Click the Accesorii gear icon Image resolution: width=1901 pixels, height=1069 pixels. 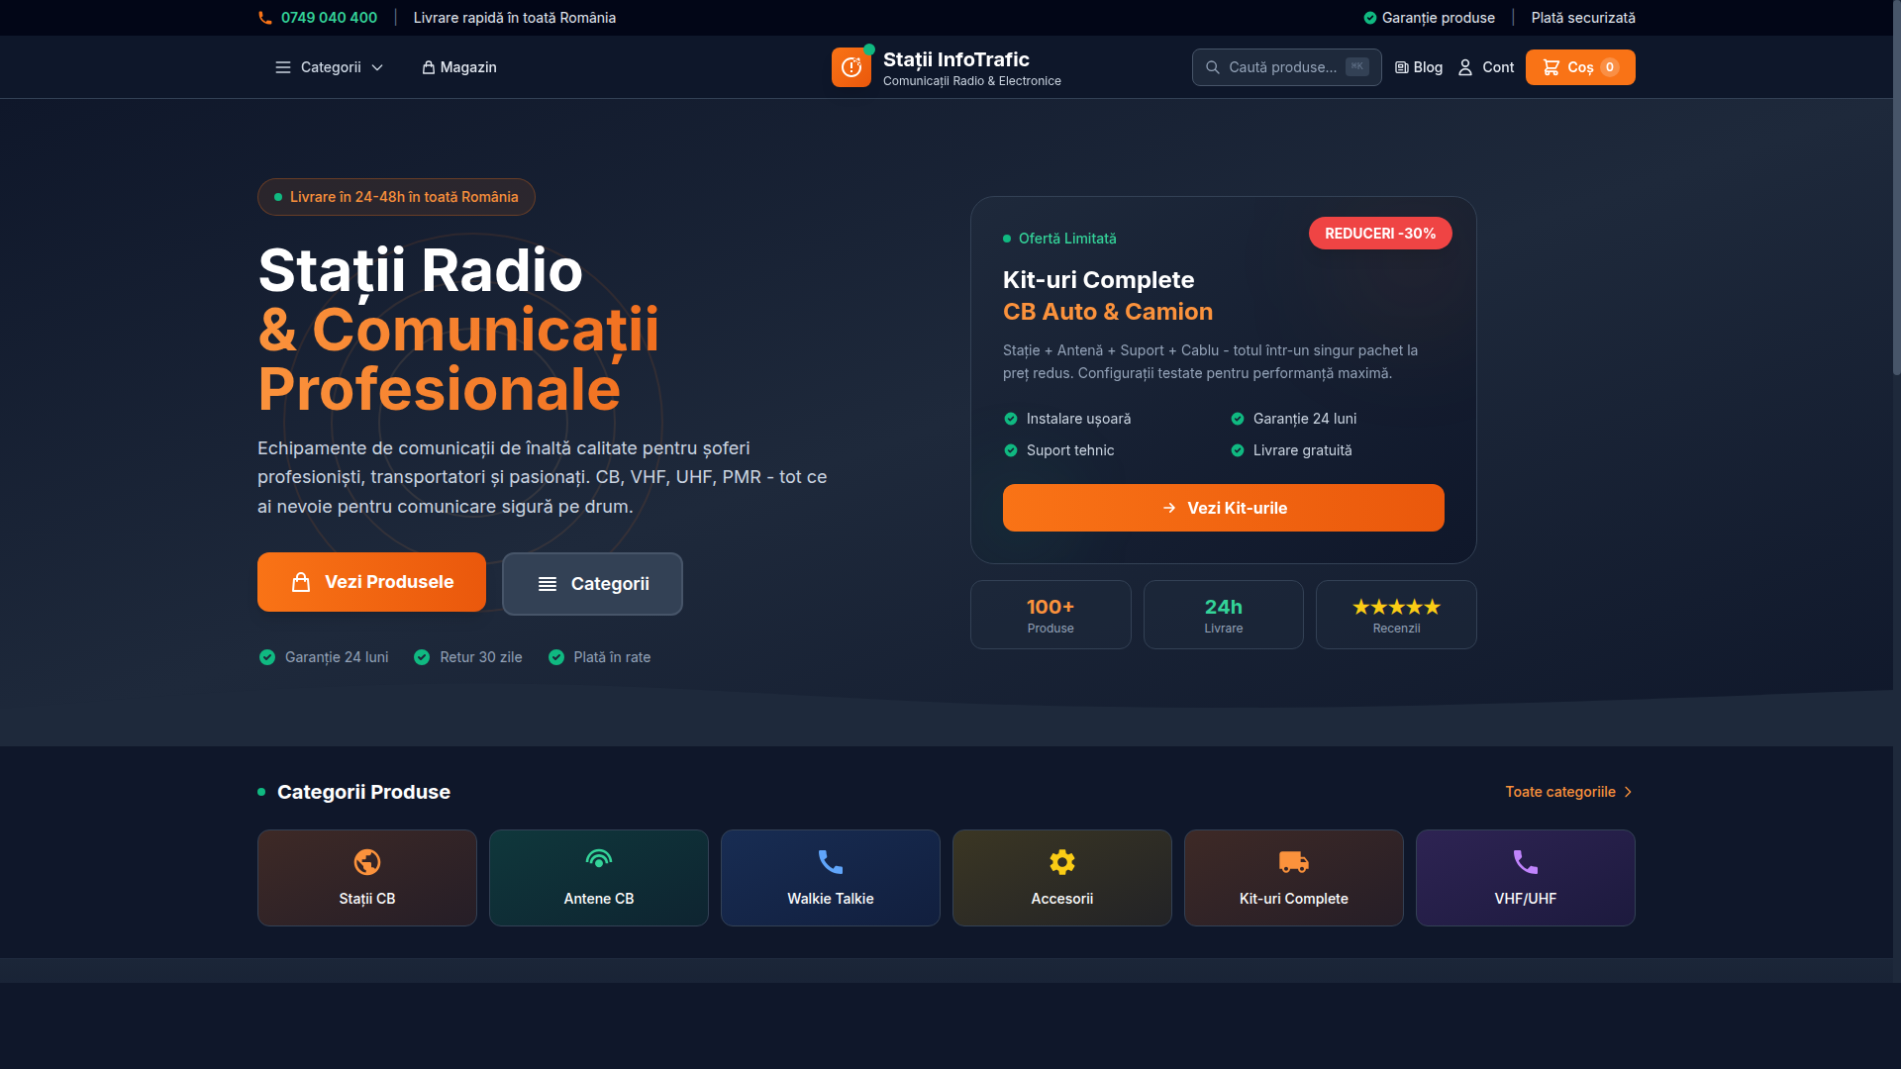[x=1061, y=862]
